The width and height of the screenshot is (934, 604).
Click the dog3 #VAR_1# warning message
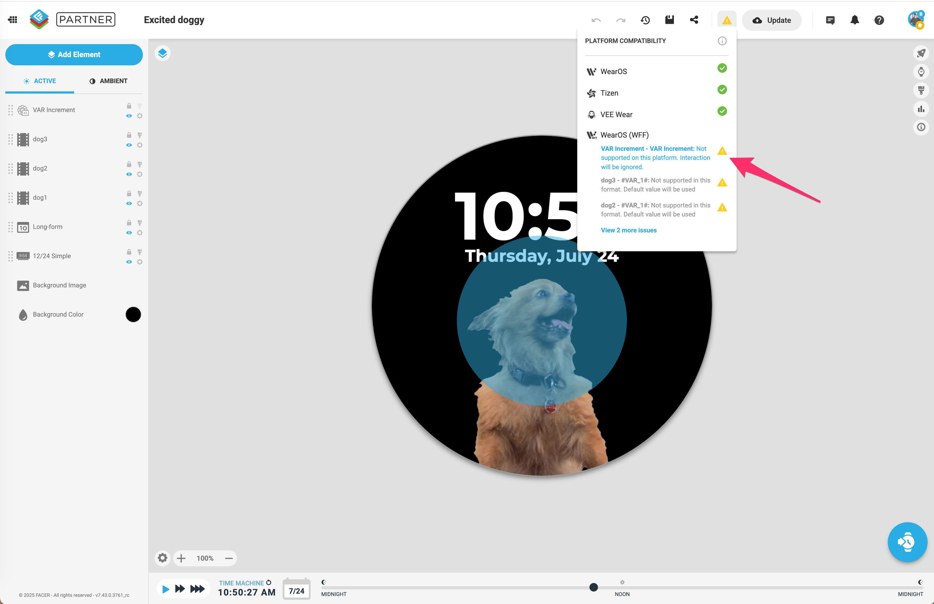(656, 185)
